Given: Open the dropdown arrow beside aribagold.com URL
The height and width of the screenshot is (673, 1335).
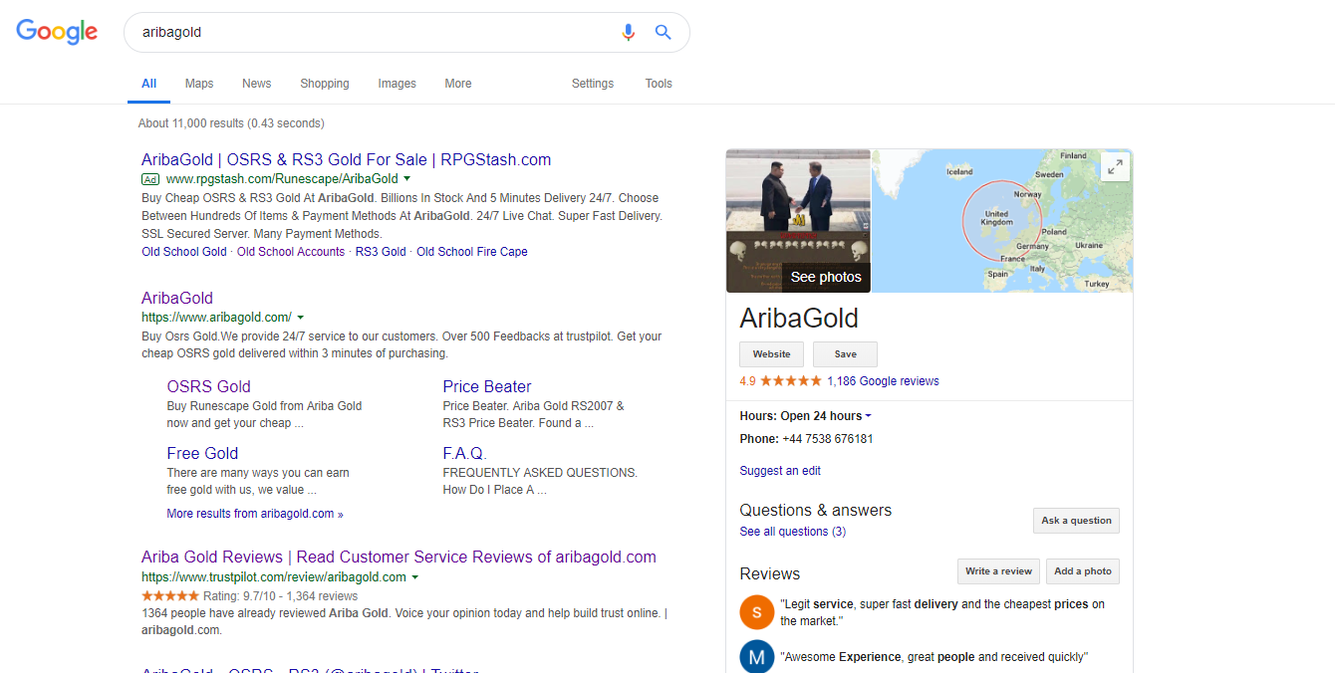Looking at the screenshot, I should coord(301,318).
